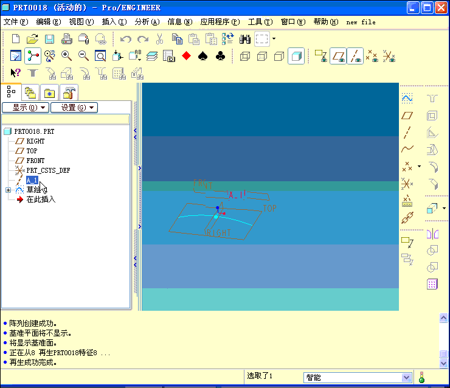Screen dimensions: 450x388
Task: Insert a datum curve from right toolbar
Action: click(407, 149)
